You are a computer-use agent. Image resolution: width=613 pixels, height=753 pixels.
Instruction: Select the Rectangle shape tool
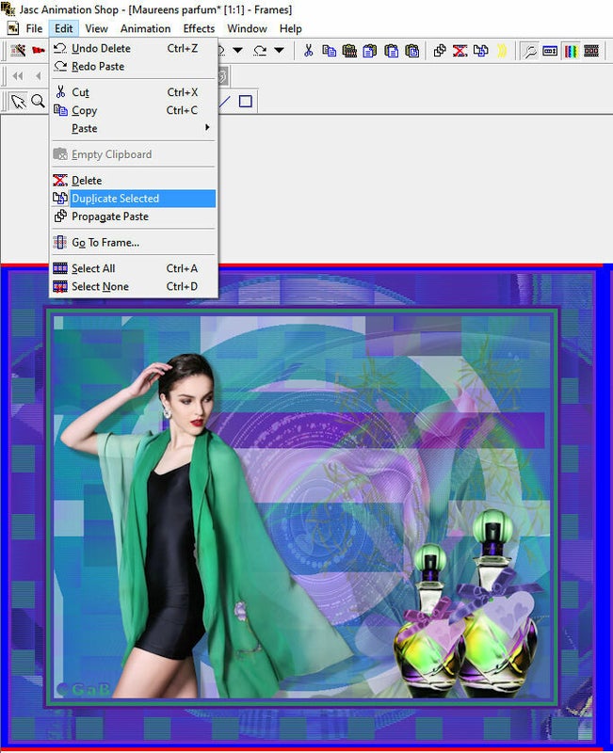pyautogui.click(x=246, y=102)
